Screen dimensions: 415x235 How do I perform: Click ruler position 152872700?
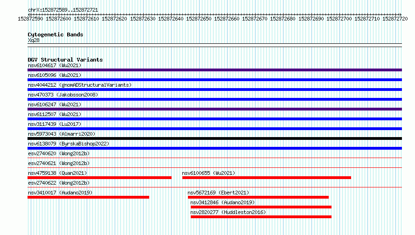pos(339,19)
